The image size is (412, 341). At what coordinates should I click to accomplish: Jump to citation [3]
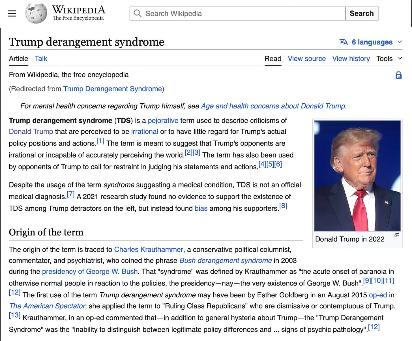point(196,153)
